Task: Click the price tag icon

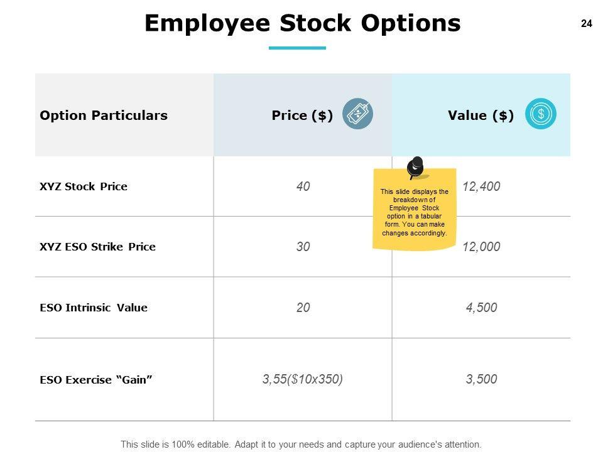Action: [358, 114]
